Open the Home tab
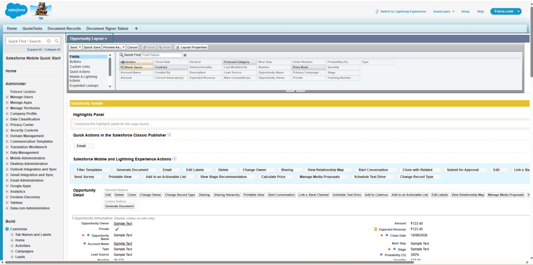The image size is (533, 265). pos(12,29)
